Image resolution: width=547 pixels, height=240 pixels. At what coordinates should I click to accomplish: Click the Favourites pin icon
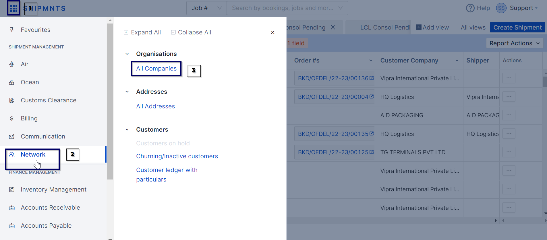click(12, 30)
